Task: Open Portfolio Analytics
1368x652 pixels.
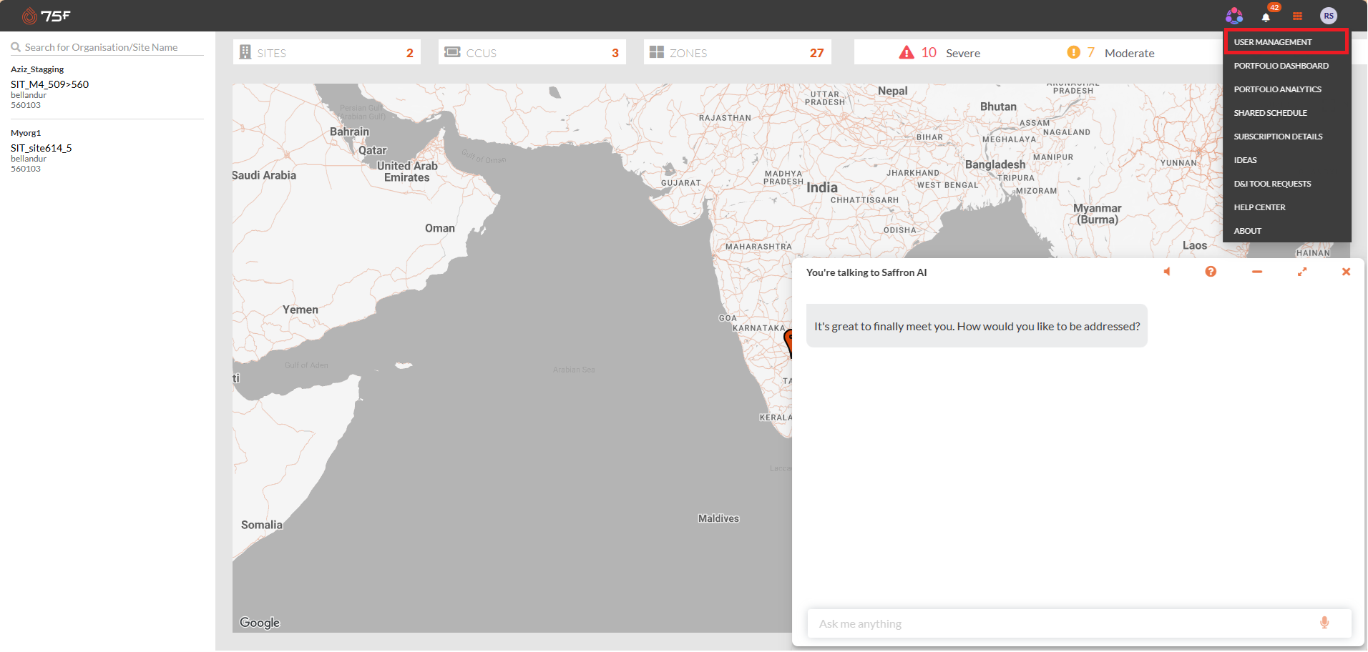Action: (x=1286, y=89)
